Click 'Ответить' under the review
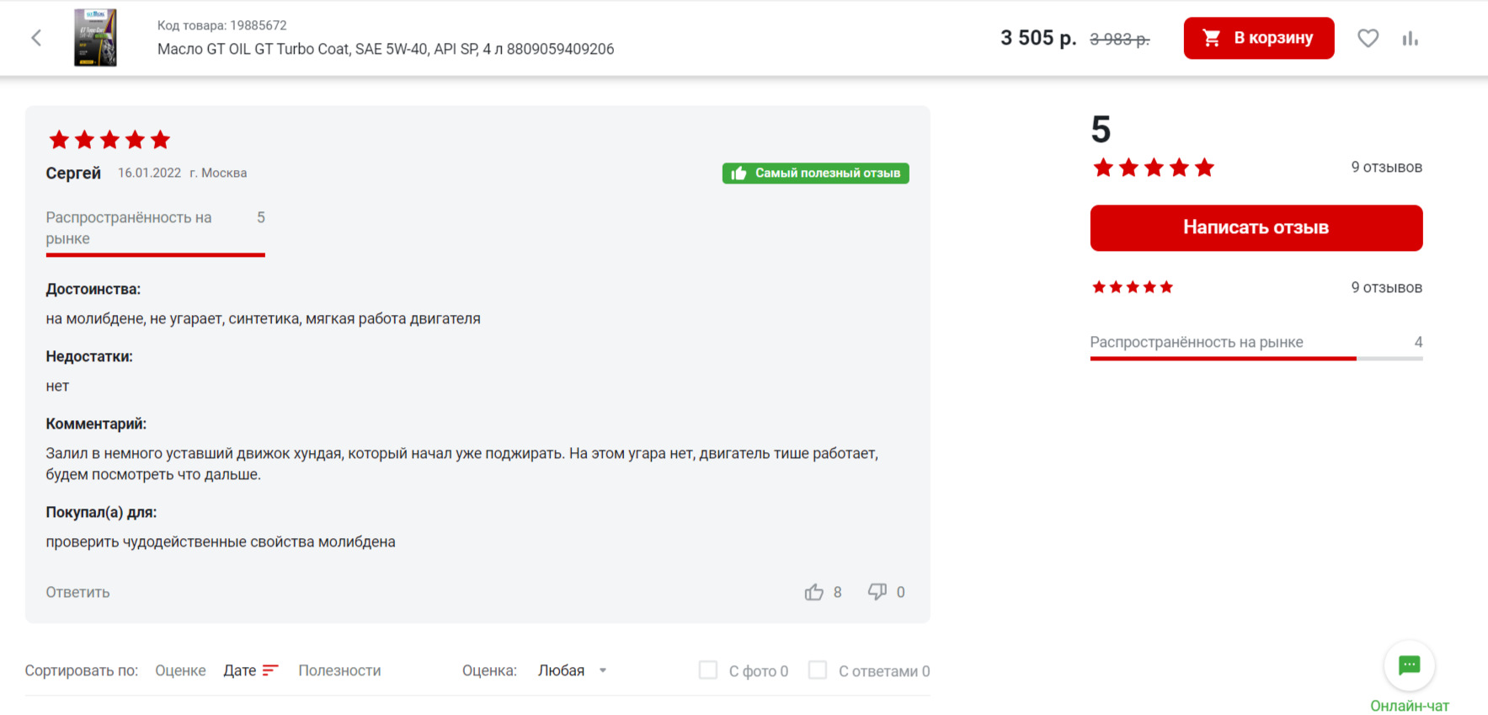 click(x=77, y=592)
